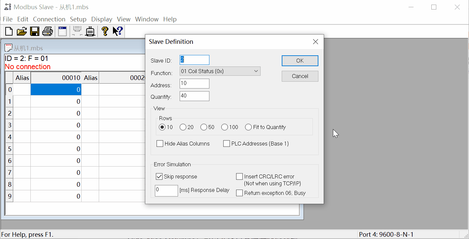Open the Connection menu
Image resolution: width=469 pixels, height=239 pixels.
click(49, 19)
